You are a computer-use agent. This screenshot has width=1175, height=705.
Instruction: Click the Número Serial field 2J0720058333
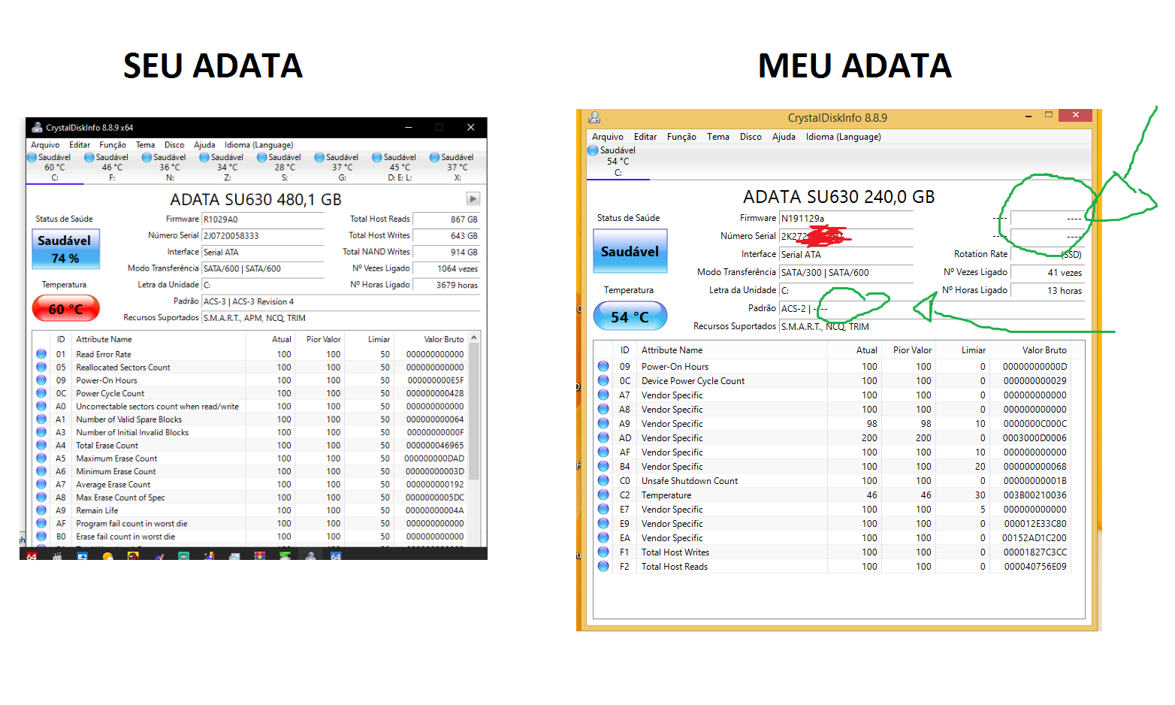click(x=263, y=236)
